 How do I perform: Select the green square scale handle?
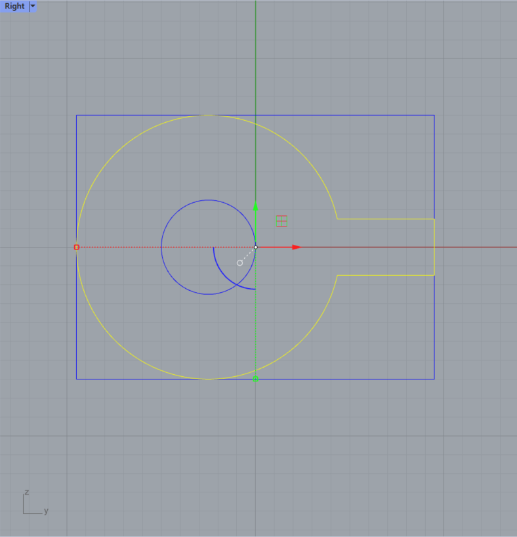tap(255, 379)
